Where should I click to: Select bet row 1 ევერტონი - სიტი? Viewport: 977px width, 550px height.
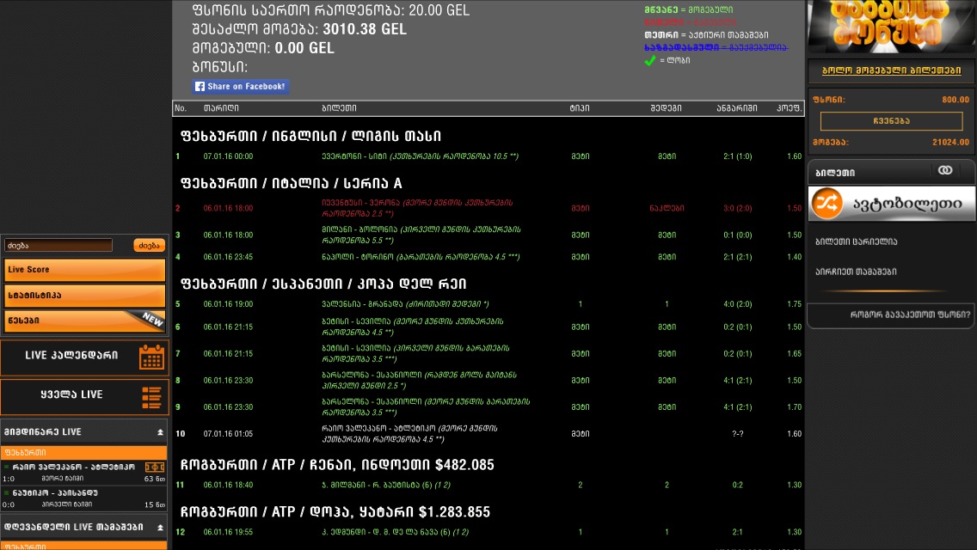pos(488,156)
